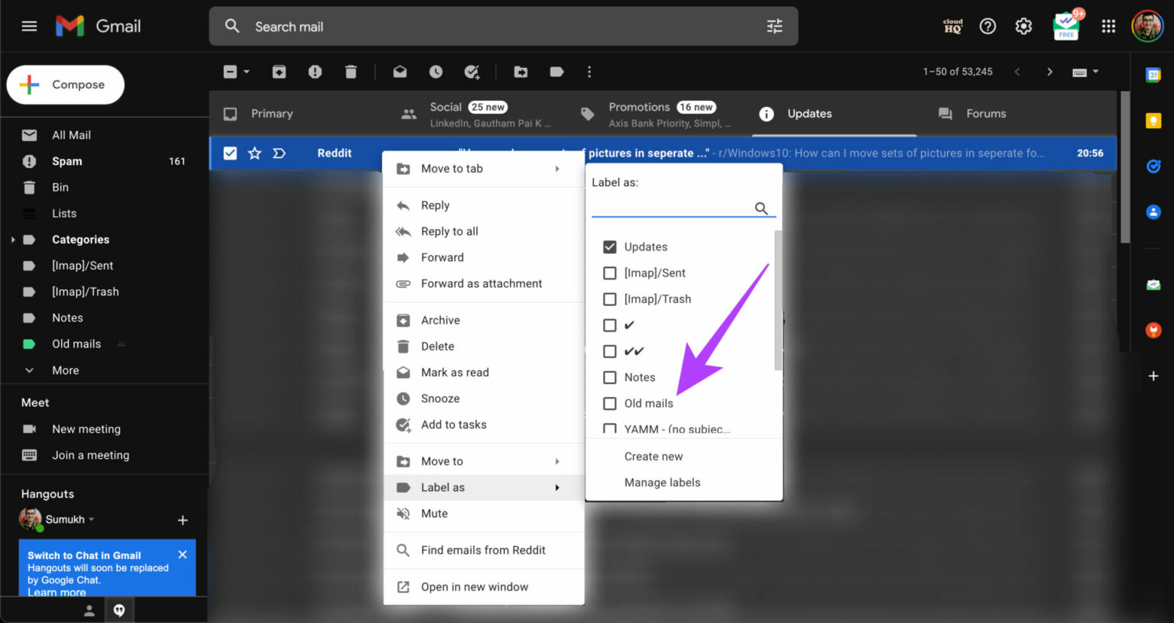Click the Labels icon in the toolbar
This screenshot has width=1174, height=623.
(x=556, y=71)
